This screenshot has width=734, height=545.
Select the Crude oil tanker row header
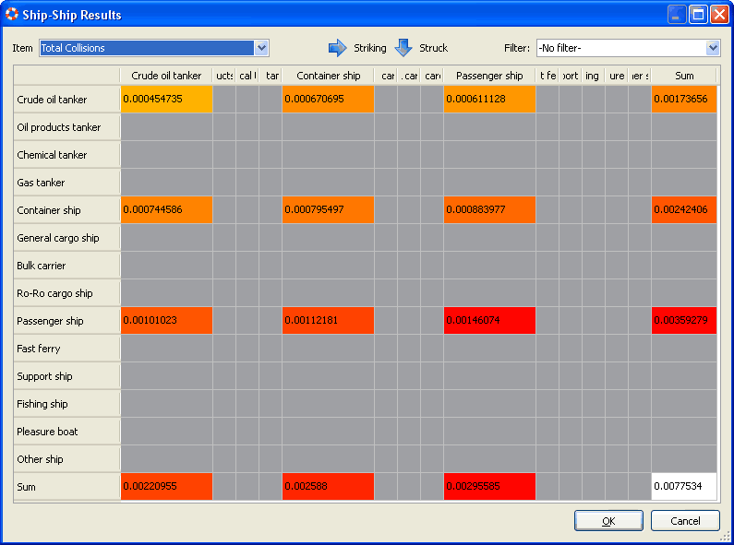pyautogui.click(x=67, y=100)
